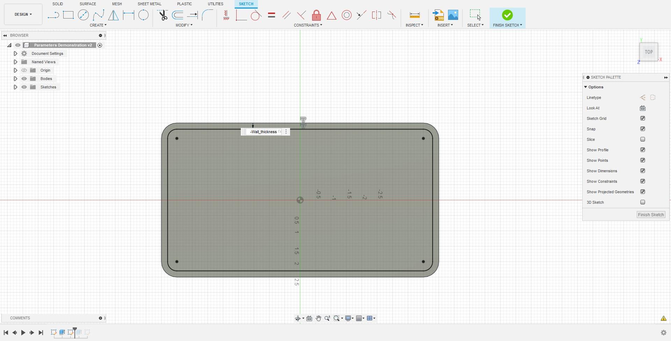The image size is (671, 341).
Task: Disable the Show Profile checkbox
Action: 643,150
